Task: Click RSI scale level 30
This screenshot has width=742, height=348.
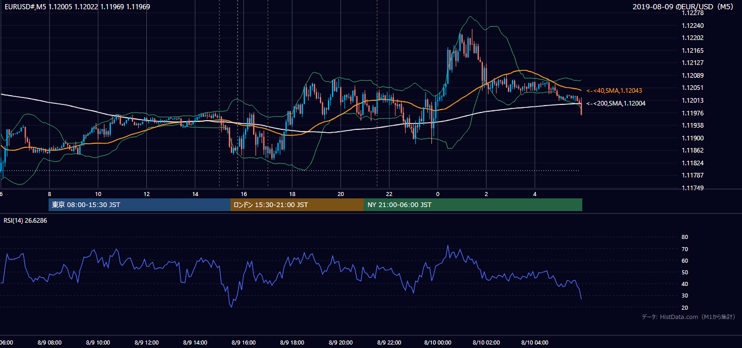Action: (685, 296)
